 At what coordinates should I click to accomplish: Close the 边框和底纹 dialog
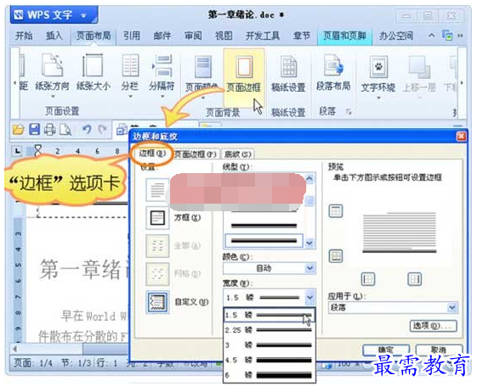pos(461,137)
